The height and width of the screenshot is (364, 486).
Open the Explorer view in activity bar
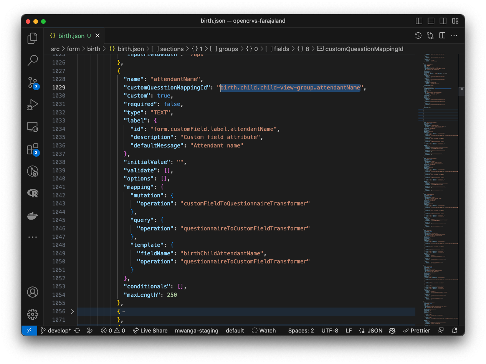[33, 38]
